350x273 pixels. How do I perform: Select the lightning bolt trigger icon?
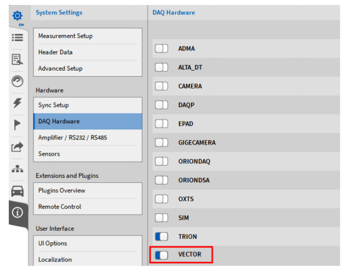pyautogui.click(x=16, y=101)
